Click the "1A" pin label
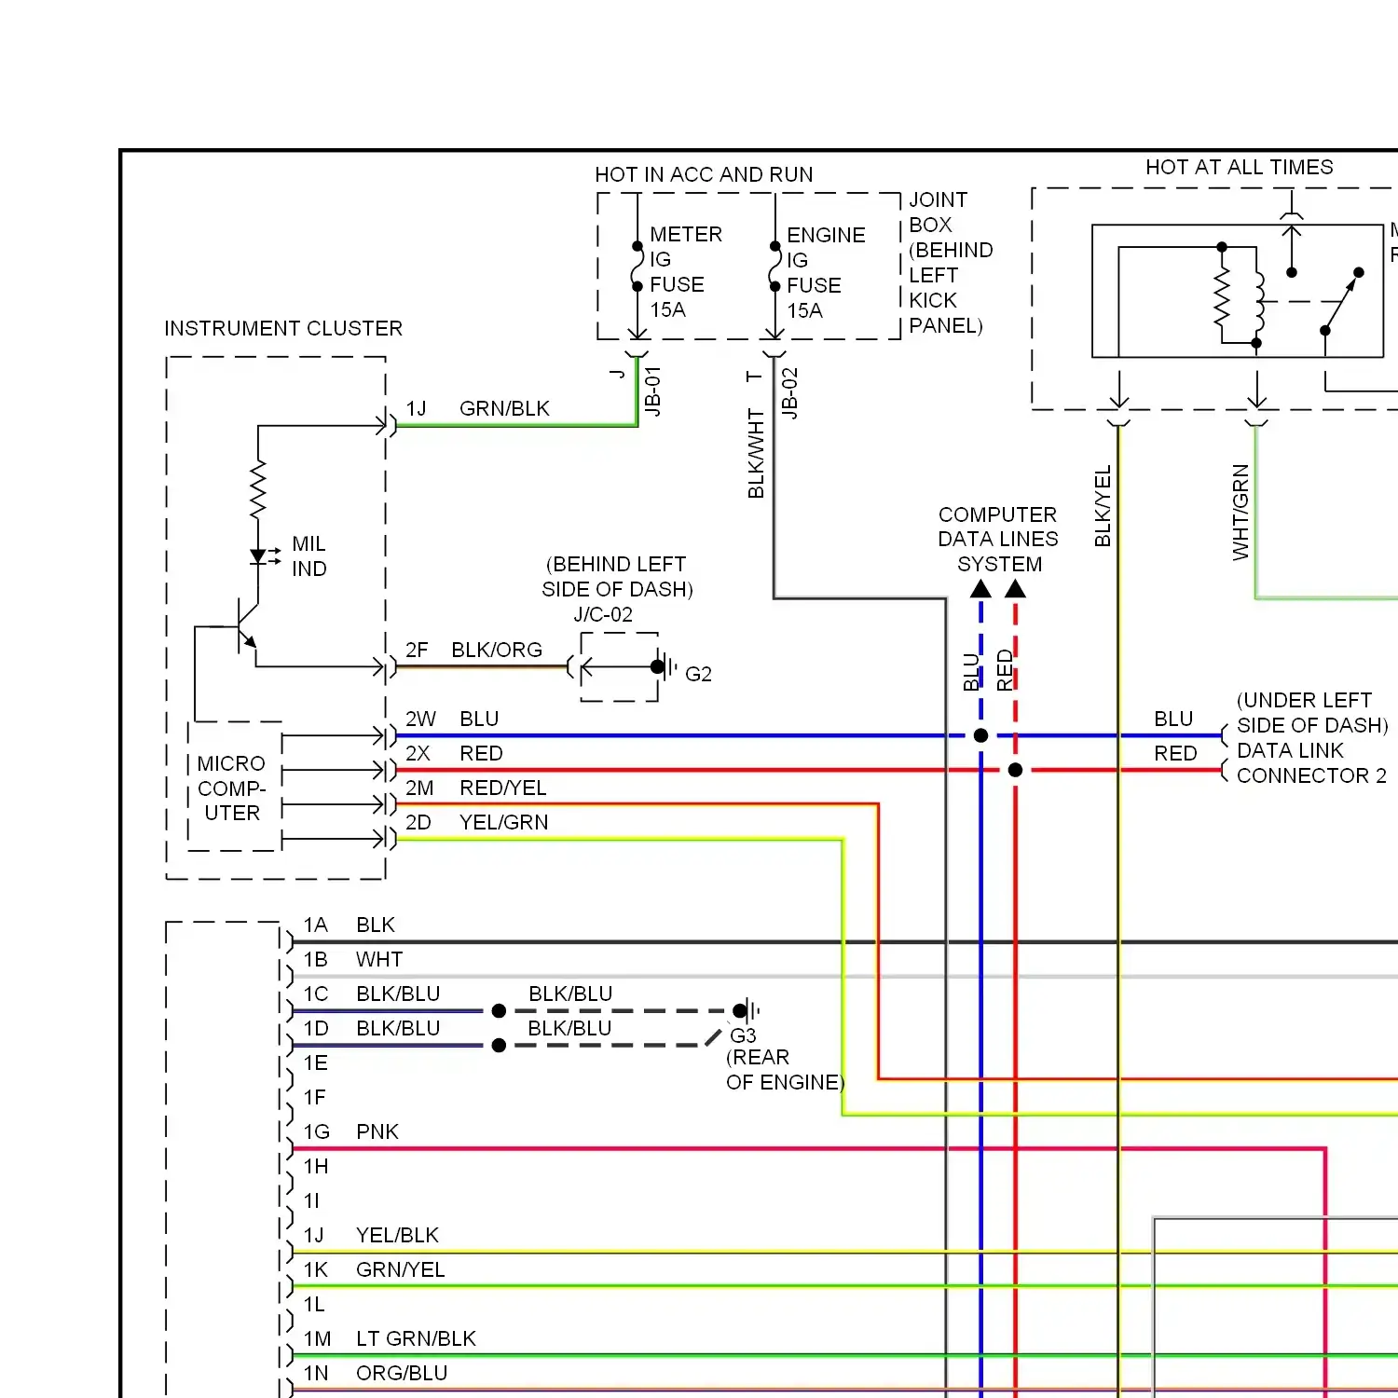Image resolution: width=1398 pixels, height=1398 pixels. [x=315, y=925]
